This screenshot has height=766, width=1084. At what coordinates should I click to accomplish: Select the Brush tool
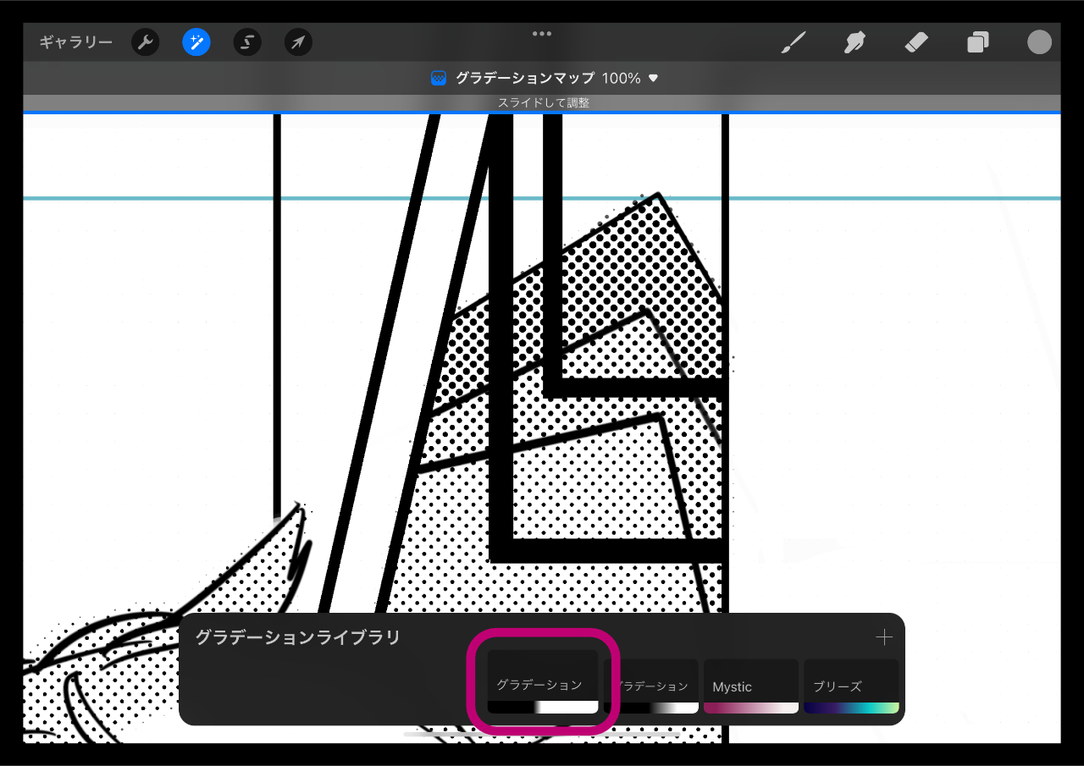tap(793, 42)
